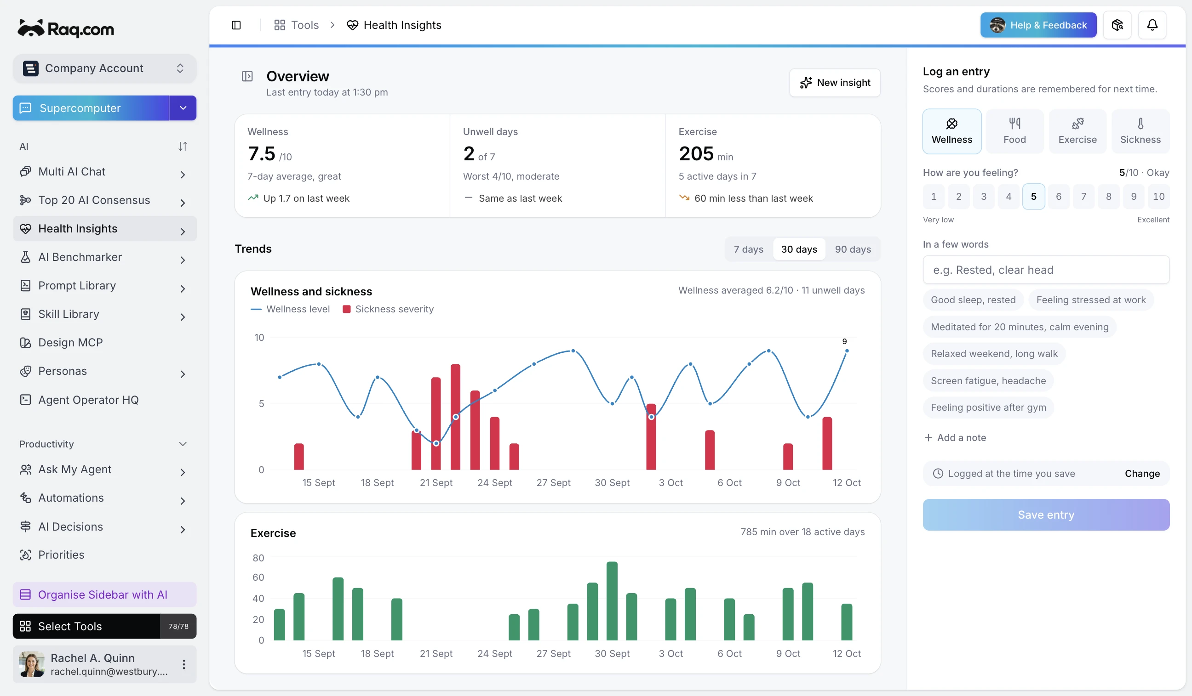Click the Tools grid icon in the breadcrumb
The image size is (1192, 696).
(x=280, y=25)
